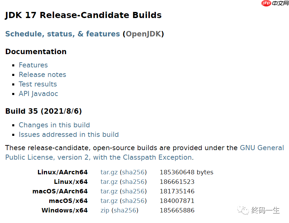Viewport: 289px width, 223px height.
Task: Download the Windows/x64 zip build
Action: (x=105, y=210)
